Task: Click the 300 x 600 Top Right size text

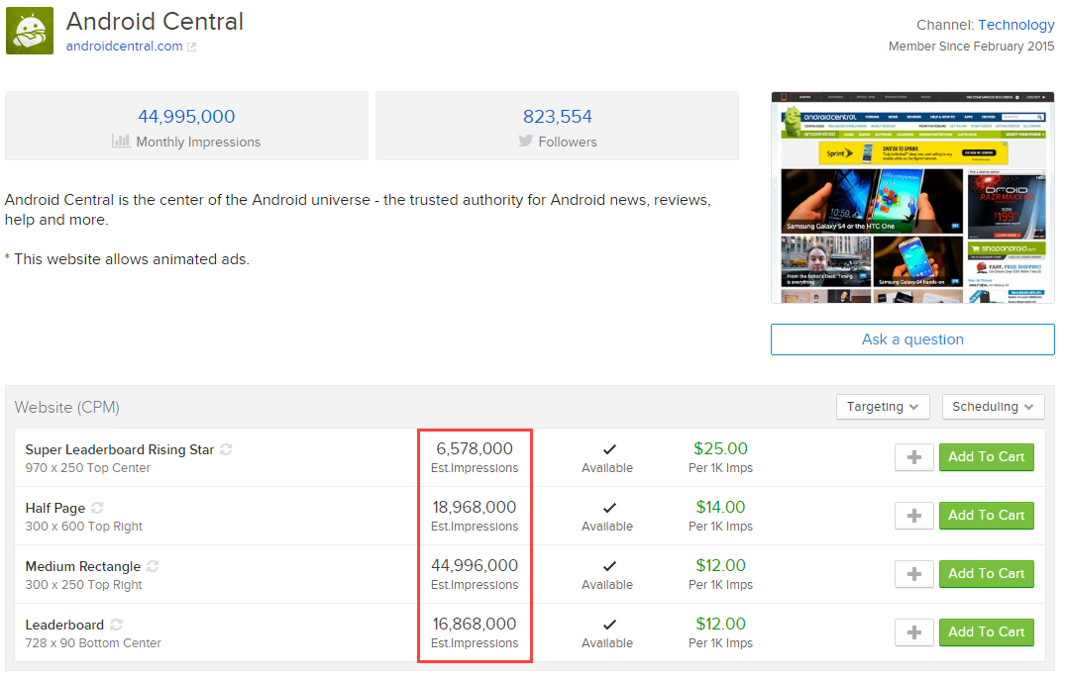Action: (x=83, y=527)
